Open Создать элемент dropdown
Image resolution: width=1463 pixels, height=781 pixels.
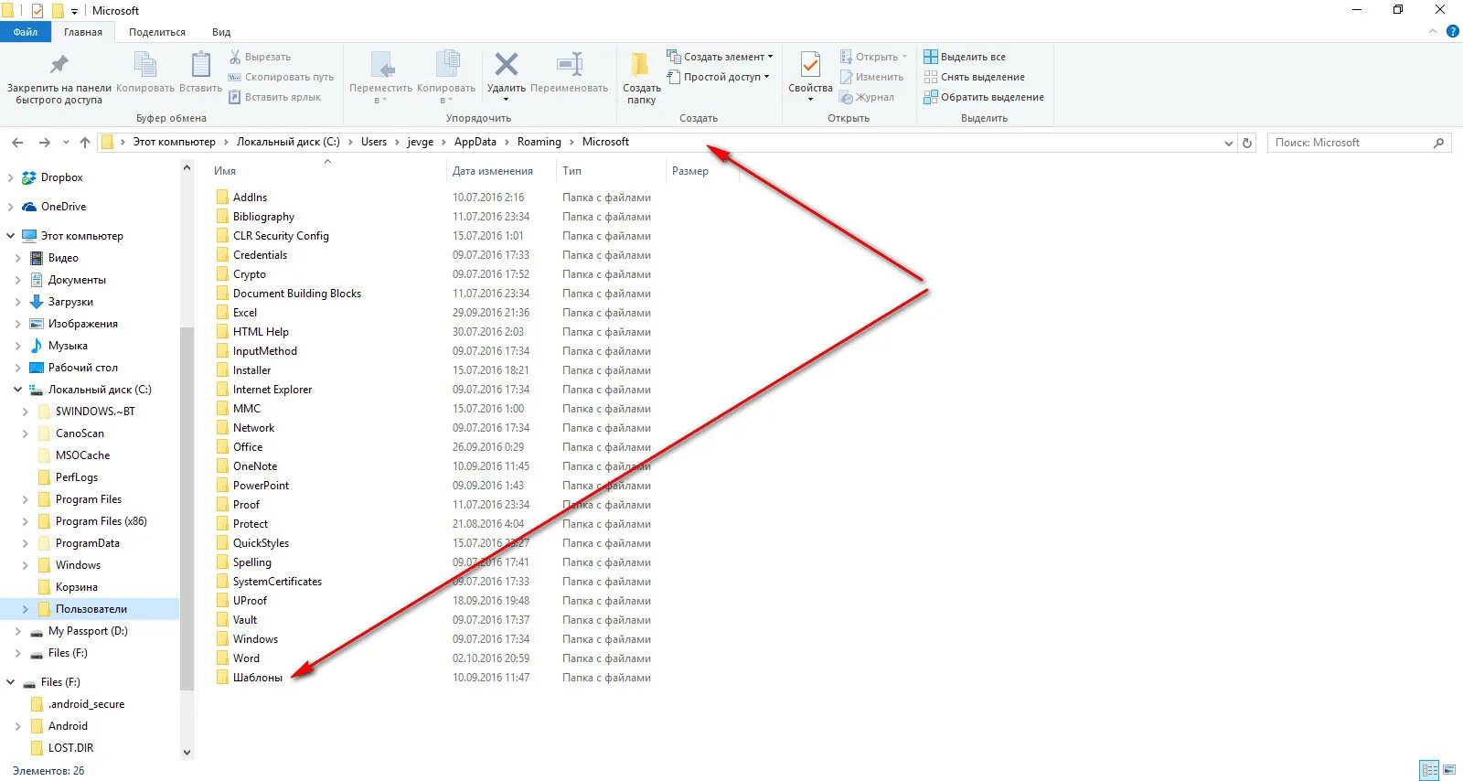pyautogui.click(x=720, y=57)
